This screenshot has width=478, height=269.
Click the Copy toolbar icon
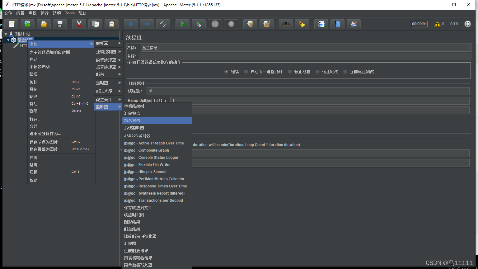[x=96, y=24]
